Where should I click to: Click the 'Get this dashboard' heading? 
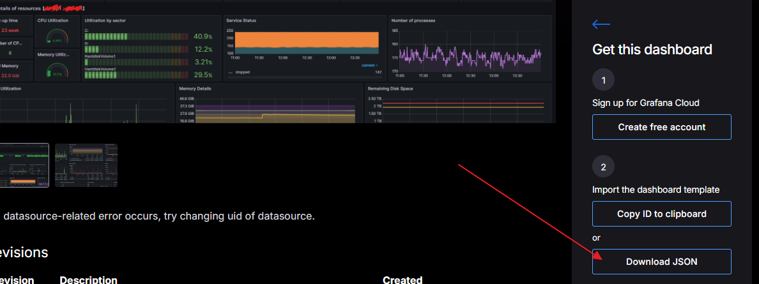pos(652,49)
